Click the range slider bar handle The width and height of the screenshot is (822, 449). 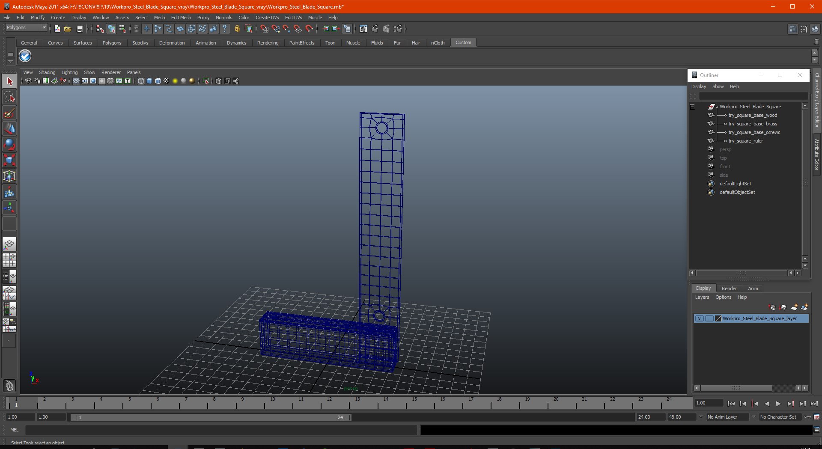coord(211,417)
